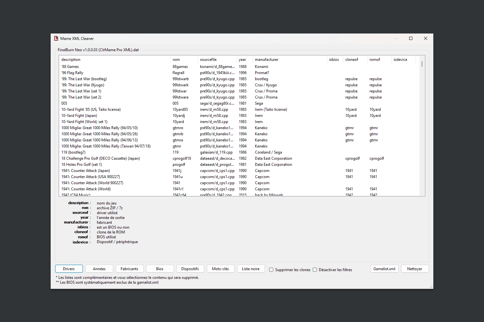The image size is (484, 322).
Task: Maximize the Mame XML Cleaner window
Action: 411,38
